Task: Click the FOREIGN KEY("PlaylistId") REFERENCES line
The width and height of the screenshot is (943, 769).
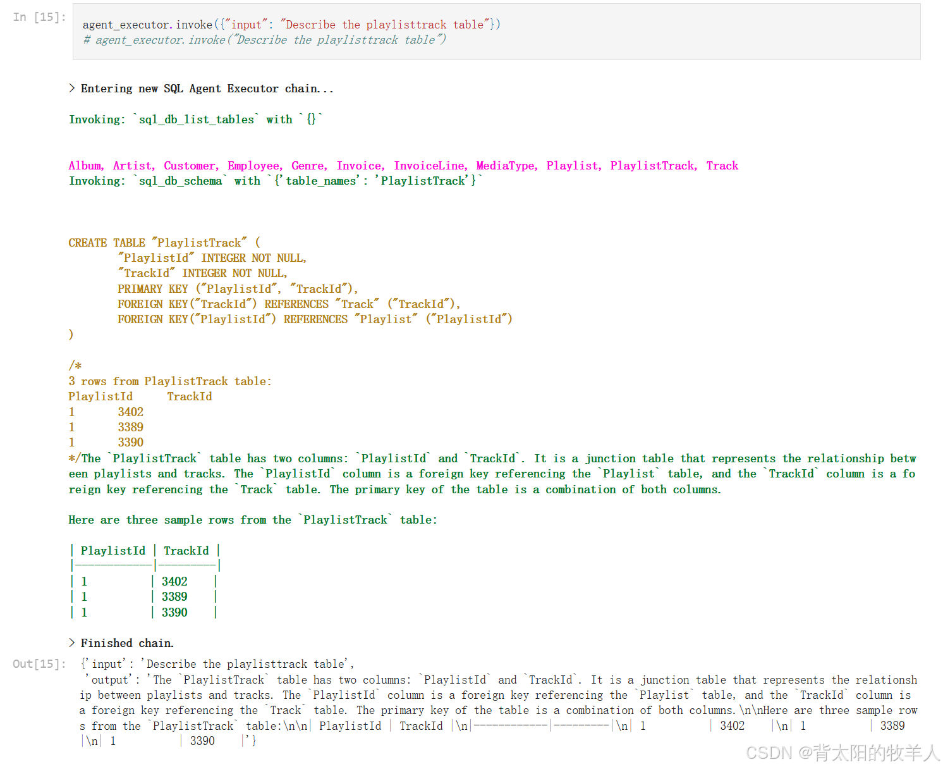Action: [315, 319]
